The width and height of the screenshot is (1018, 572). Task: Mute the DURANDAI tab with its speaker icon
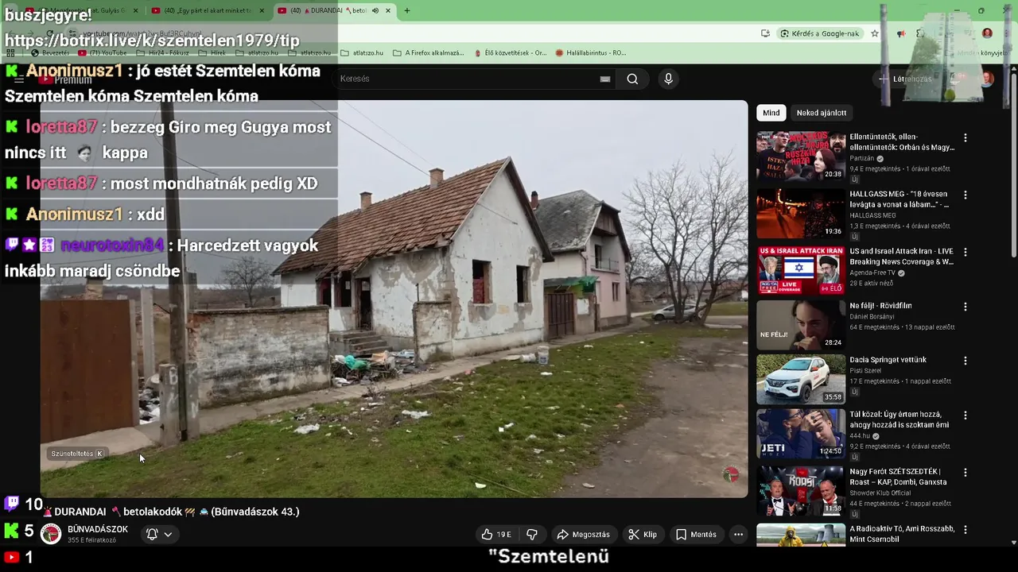point(375,10)
